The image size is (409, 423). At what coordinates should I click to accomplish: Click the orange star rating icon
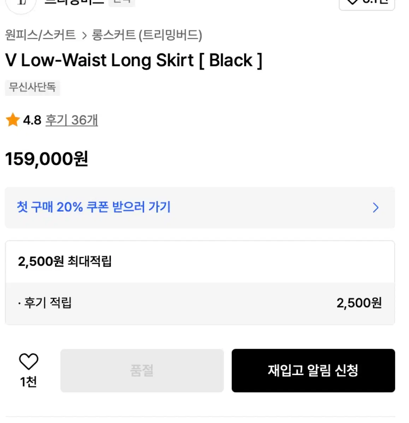point(13,120)
